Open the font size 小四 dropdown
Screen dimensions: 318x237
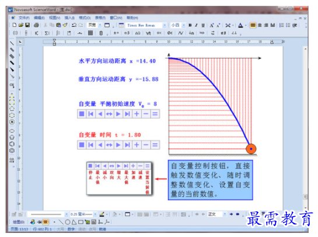[x=184, y=25]
